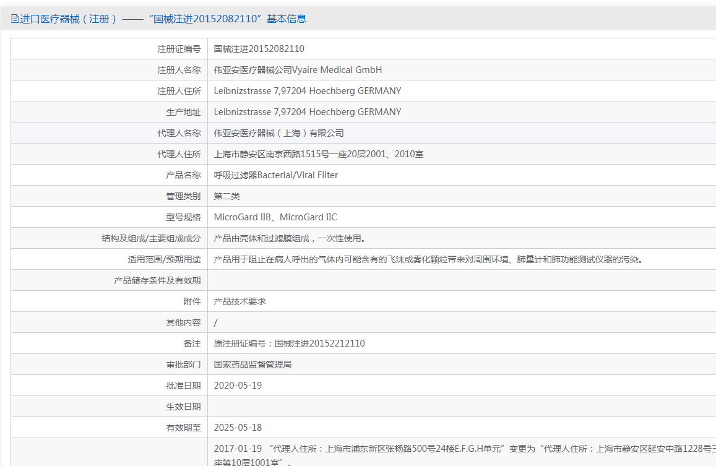Select the slash value in 其他内容 row
716x466 pixels.
215,322
